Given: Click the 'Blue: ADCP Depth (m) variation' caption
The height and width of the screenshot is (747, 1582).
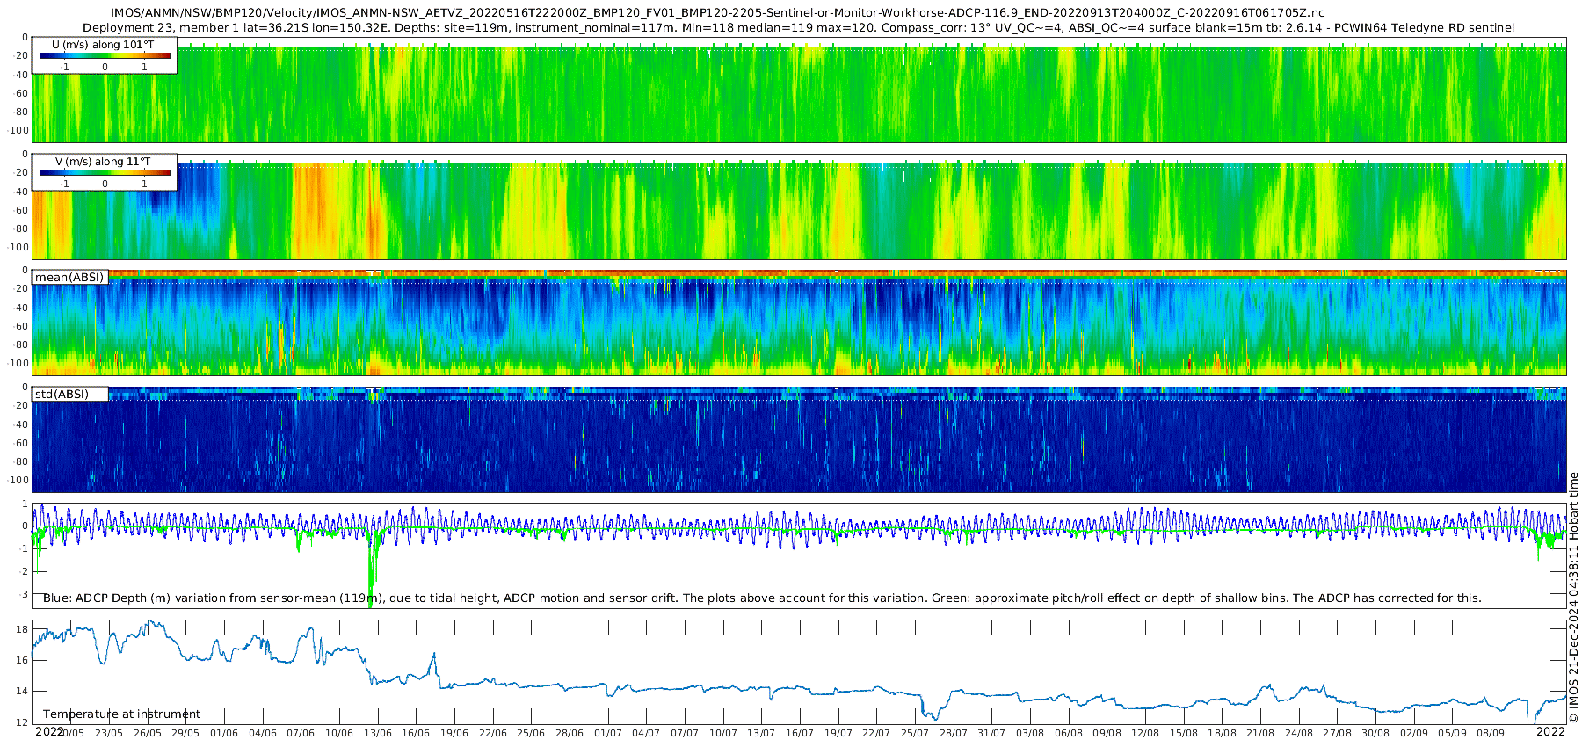Looking at the screenshot, I should 762,598.
